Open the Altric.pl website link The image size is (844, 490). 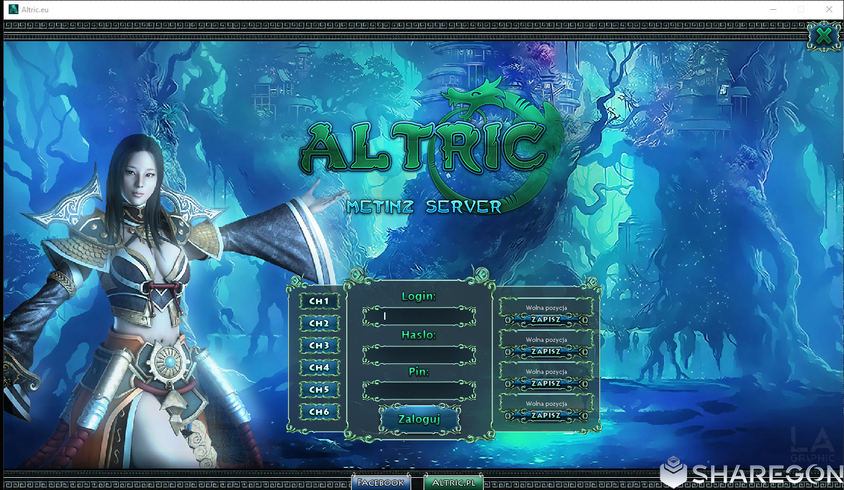click(454, 483)
